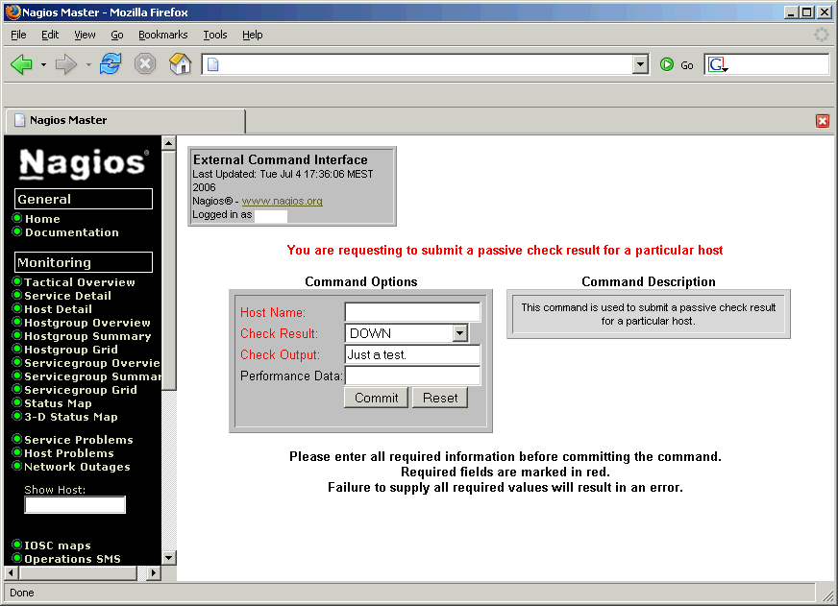Close the tab with the red X icon
838x606 pixels.
(822, 121)
